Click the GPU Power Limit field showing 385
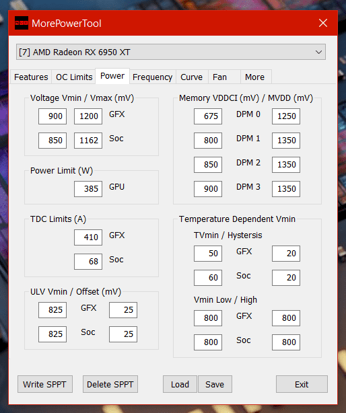 pyautogui.click(x=88, y=189)
